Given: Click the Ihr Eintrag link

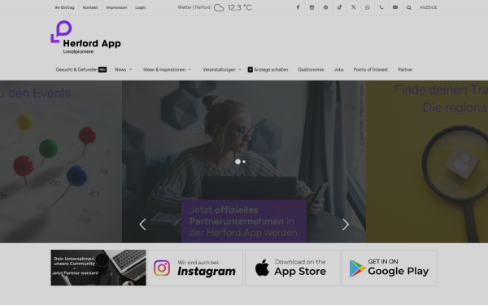Looking at the screenshot, I should pyautogui.click(x=65, y=7).
